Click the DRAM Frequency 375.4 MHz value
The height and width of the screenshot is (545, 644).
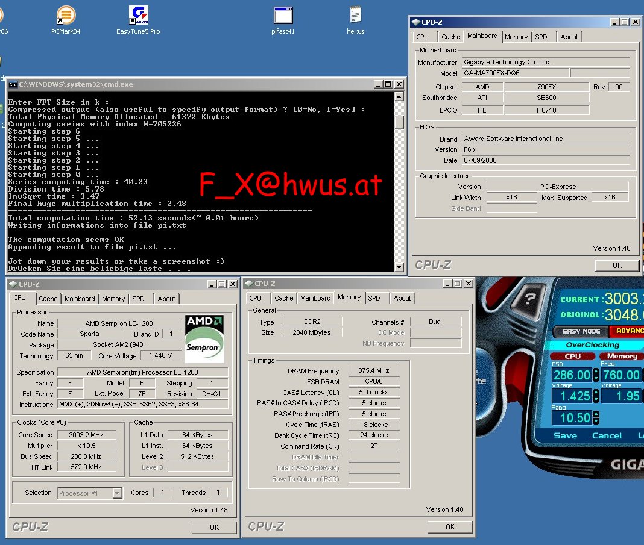click(374, 370)
